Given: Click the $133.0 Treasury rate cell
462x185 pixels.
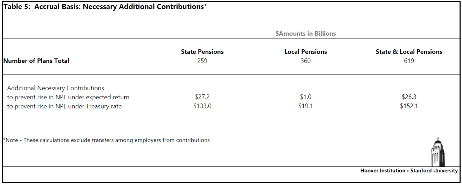Looking at the screenshot, I should pyautogui.click(x=202, y=106).
